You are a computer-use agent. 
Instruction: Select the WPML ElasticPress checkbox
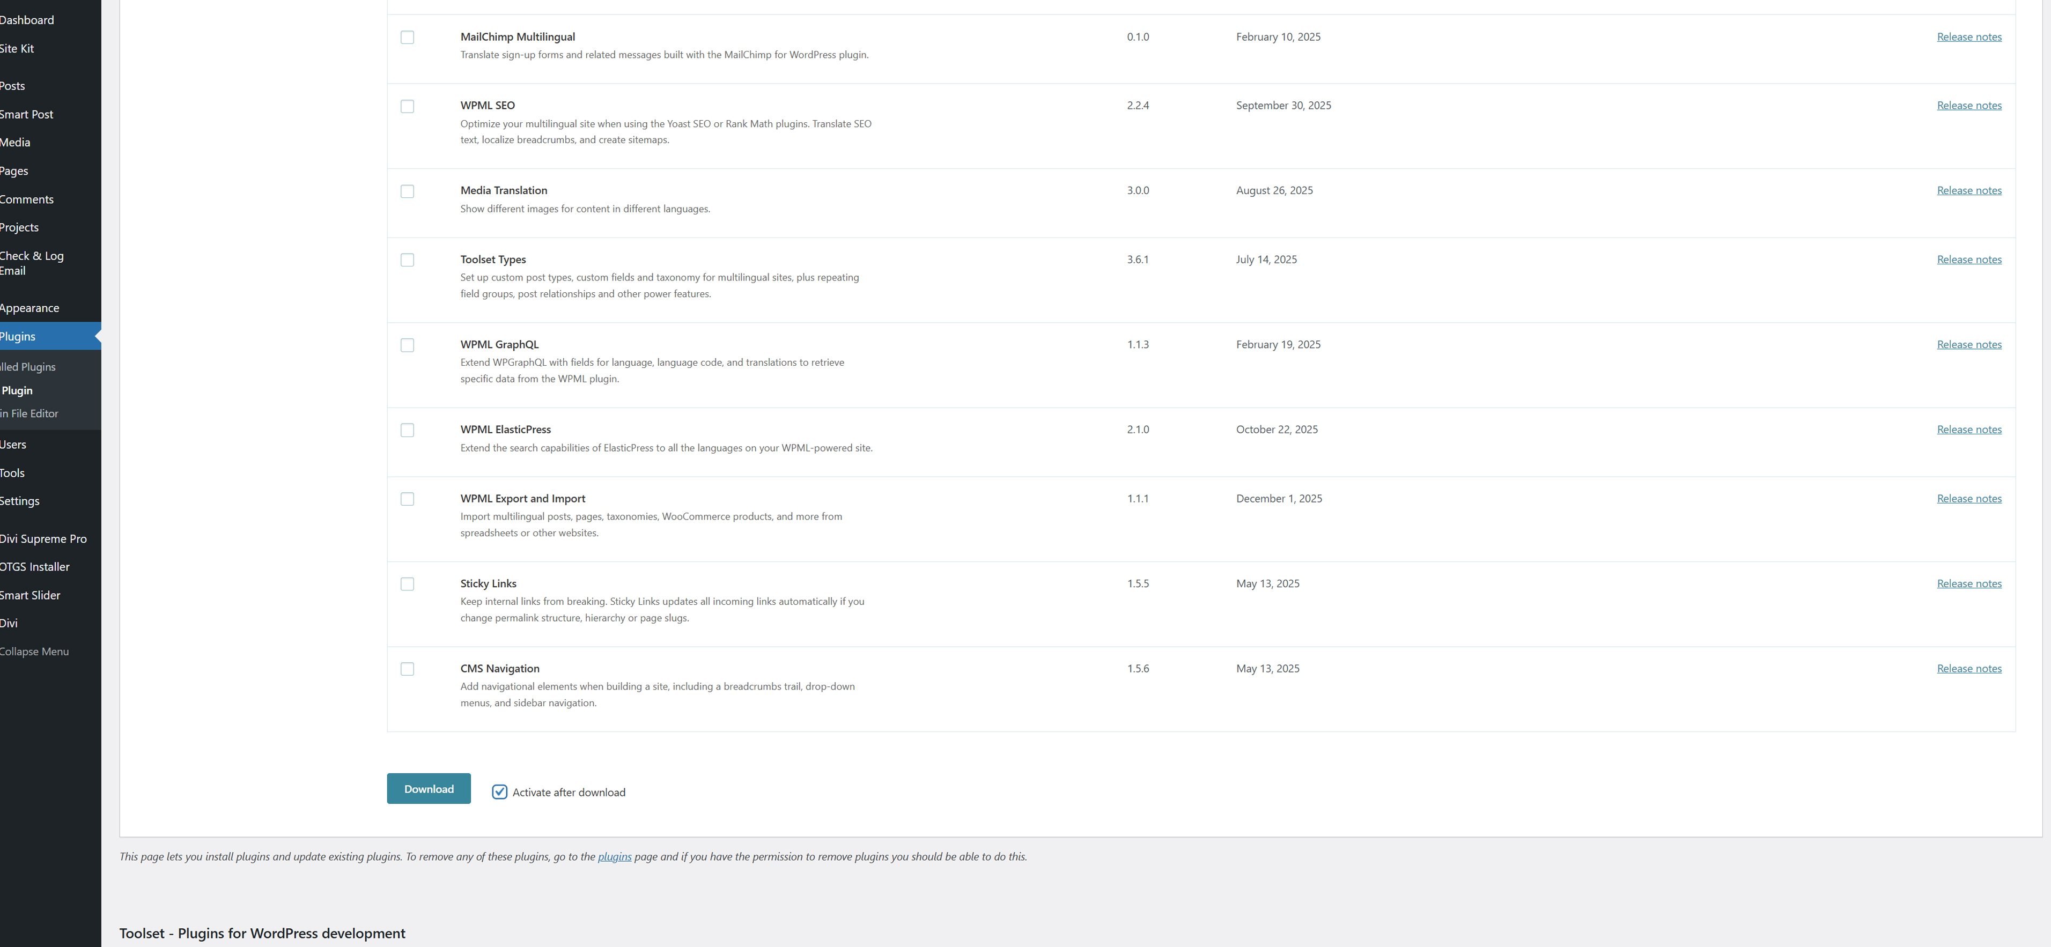click(x=407, y=431)
